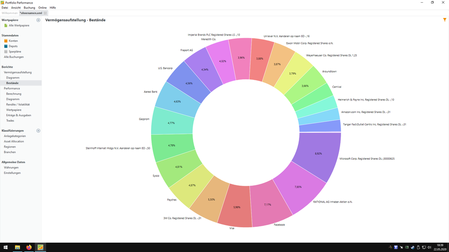449x252 pixels.
Task: Switch to the Willkommen tab
Action: pyautogui.click(x=9, y=13)
